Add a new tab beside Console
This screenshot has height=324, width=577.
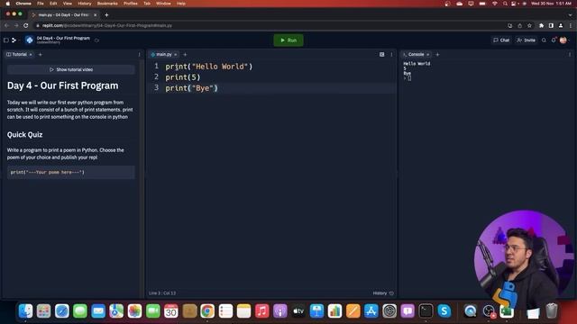pos(437,54)
